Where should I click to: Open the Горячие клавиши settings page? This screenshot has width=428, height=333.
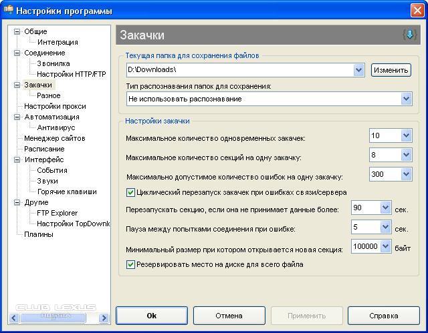(x=66, y=192)
